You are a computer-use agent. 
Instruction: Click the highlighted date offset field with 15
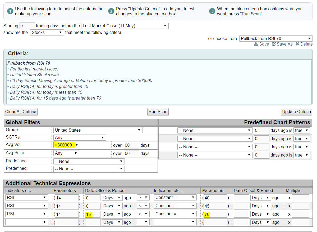[93, 214]
